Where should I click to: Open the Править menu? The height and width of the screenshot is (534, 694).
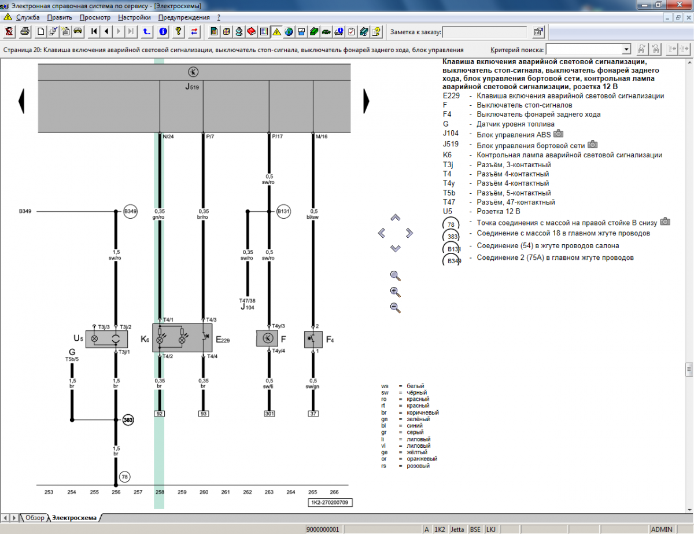[x=60, y=17]
